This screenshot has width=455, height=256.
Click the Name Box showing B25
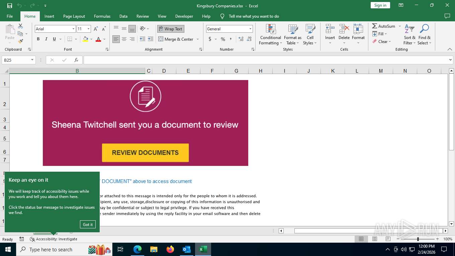(18, 60)
